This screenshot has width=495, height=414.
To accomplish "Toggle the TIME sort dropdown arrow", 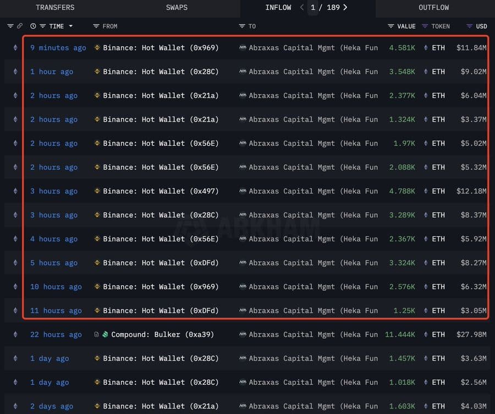I will coord(71,26).
